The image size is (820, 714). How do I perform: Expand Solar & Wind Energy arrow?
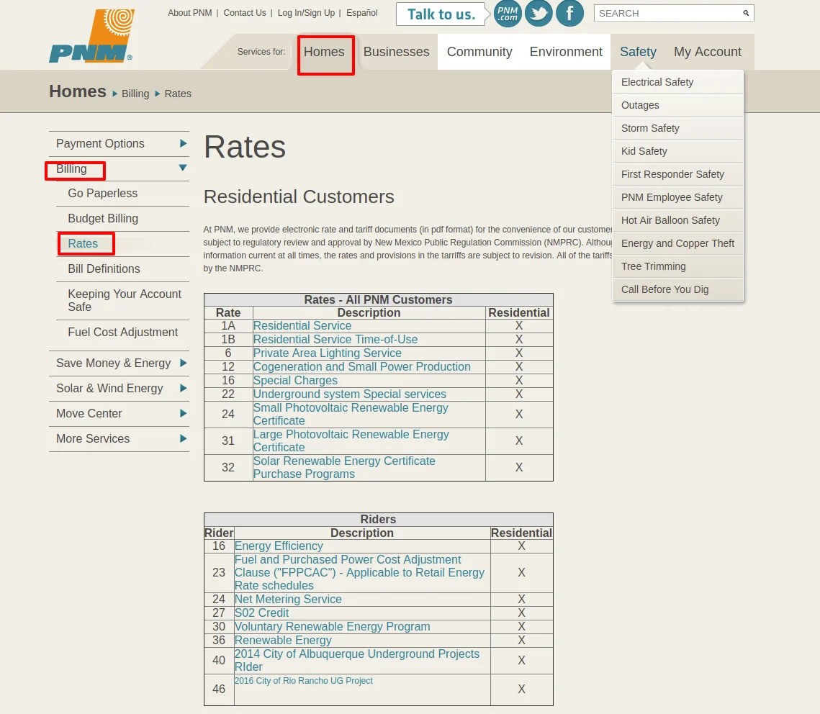tap(183, 388)
